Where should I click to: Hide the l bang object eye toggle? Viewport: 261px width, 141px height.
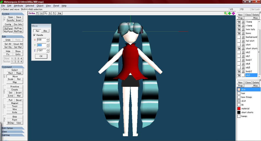click(239, 22)
